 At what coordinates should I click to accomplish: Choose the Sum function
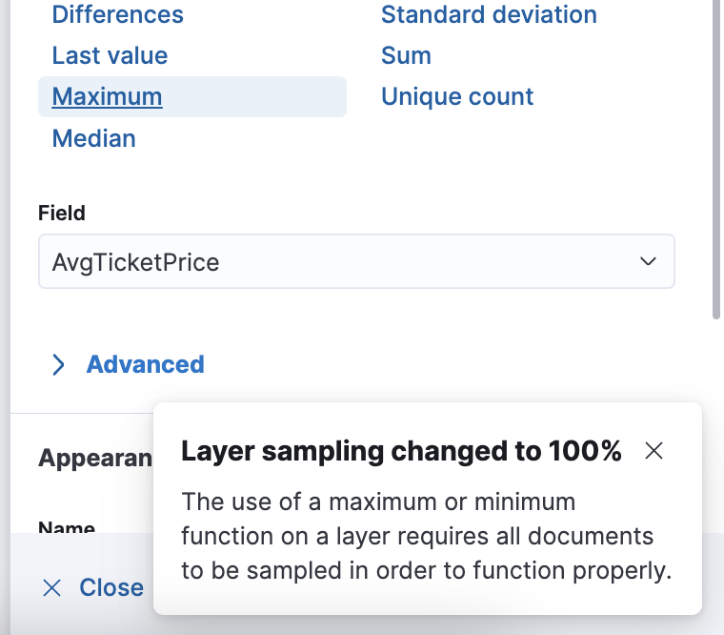click(x=407, y=55)
